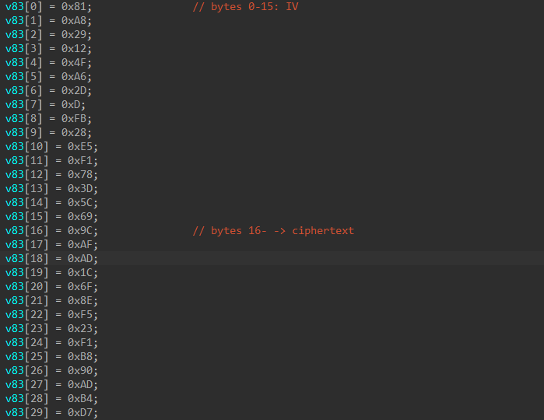Click the hex value 0xA8
This screenshot has width=544, height=420.
[76, 21]
